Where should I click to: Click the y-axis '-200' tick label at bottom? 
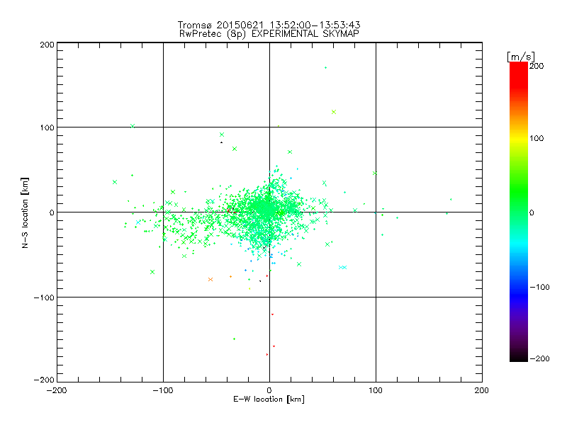[44, 380]
